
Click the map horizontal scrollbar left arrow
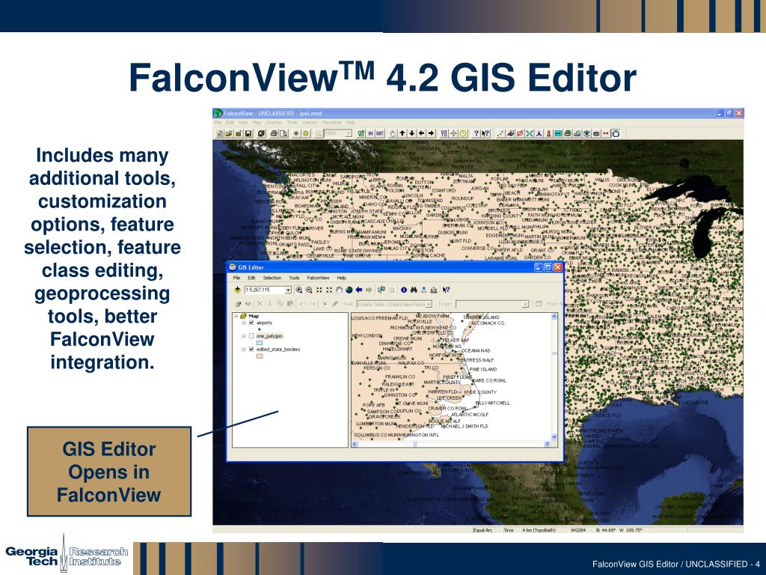click(355, 444)
